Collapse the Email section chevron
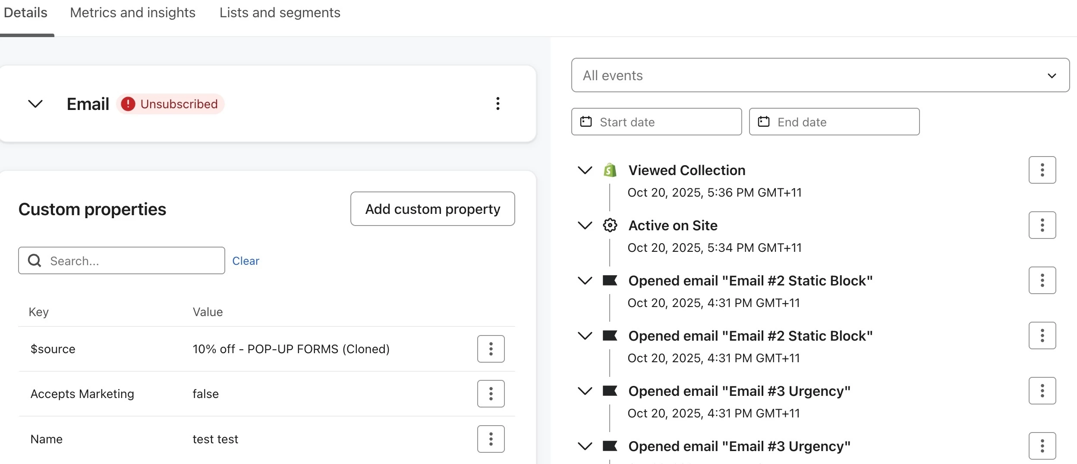Screen dimensions: 1077x464 (x=35, y=104)
